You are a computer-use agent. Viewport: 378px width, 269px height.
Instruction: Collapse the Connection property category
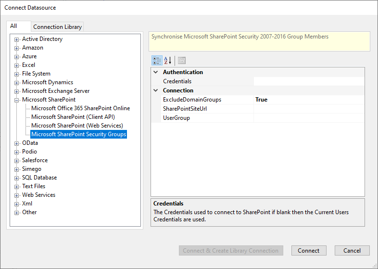156,90
